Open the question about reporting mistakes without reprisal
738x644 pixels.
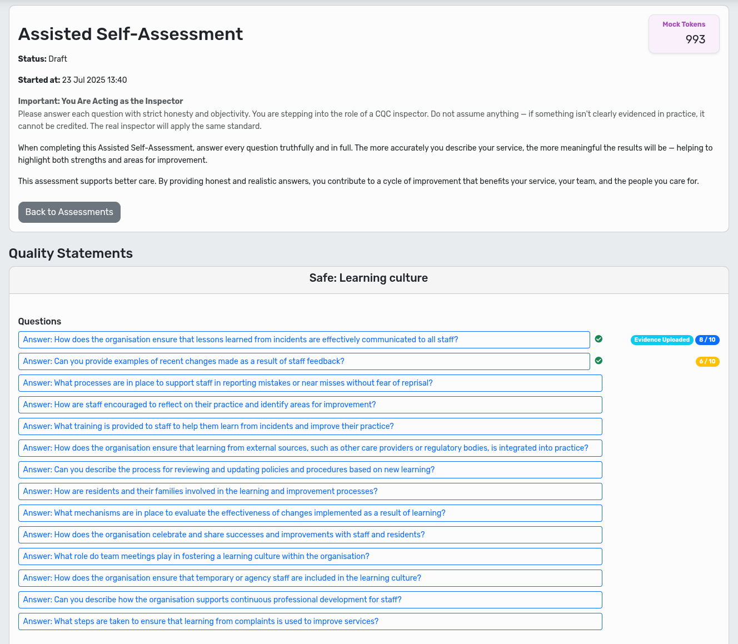310,383
